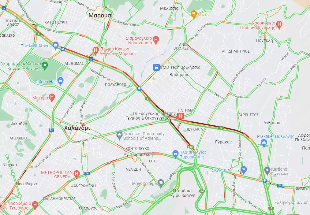Viewport: 310px width, 215px height.
Task: Click the SMD Tech Βριλήσσια store icon
Action: pyautogui.click(x=156, y=67)
